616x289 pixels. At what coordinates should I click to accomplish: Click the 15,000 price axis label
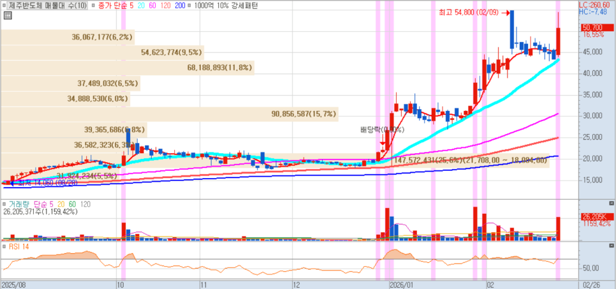(x=592, y=180)
